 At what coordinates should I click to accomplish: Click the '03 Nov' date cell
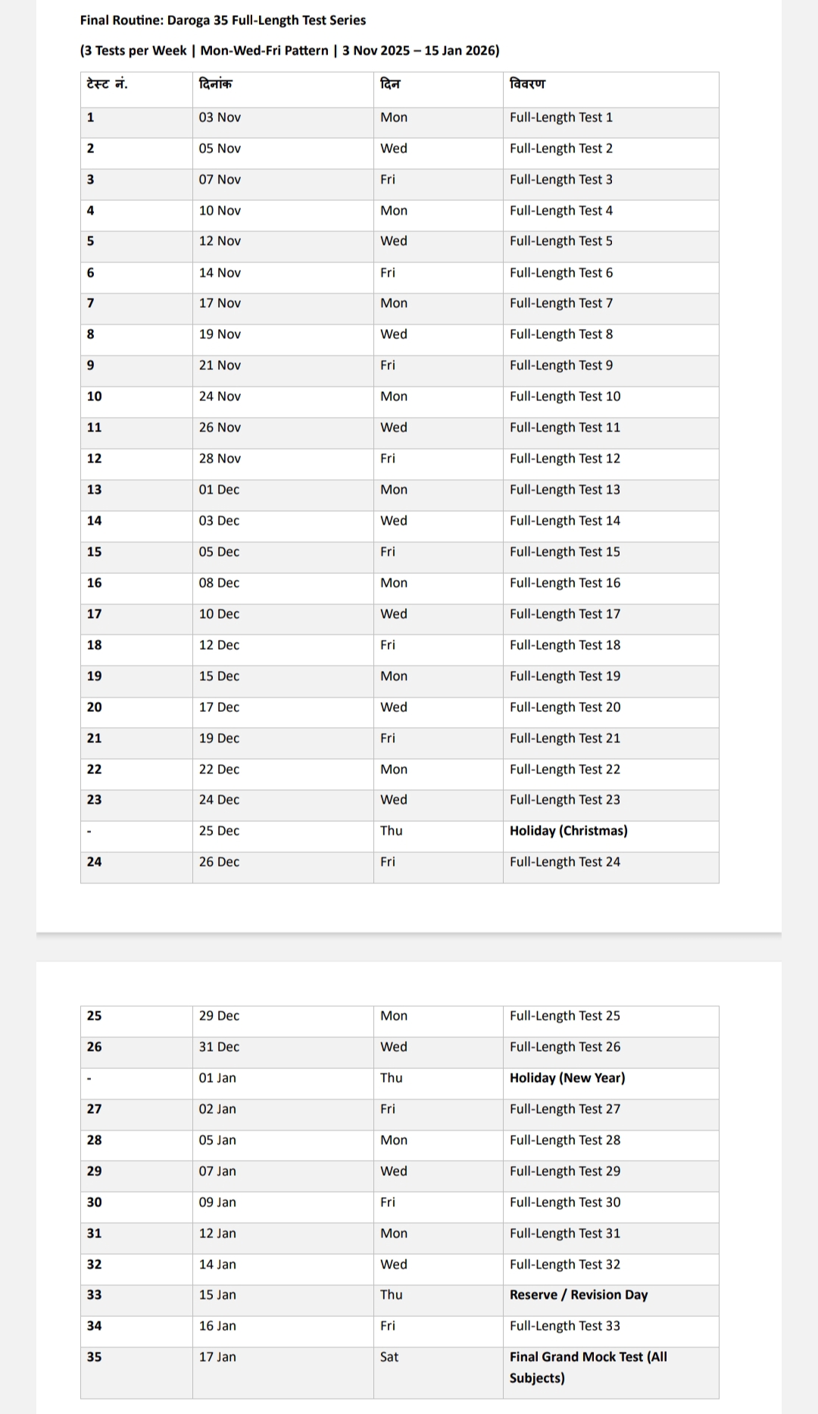220,118
